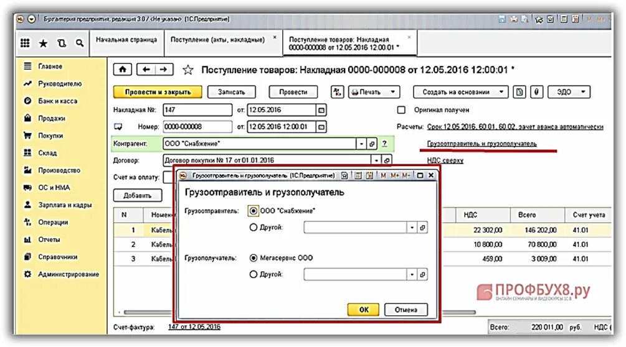This screenshot has width=626, height=347.
Task: Open Расчеты Срок 12.05.2016 link
Action: click(515, 127)
